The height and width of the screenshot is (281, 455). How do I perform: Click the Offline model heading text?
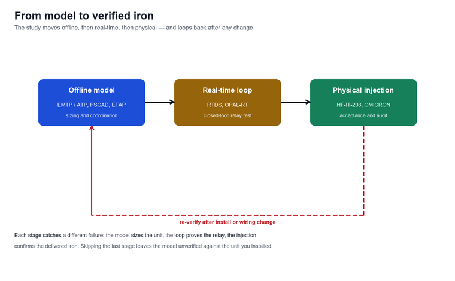coord(92,90)
